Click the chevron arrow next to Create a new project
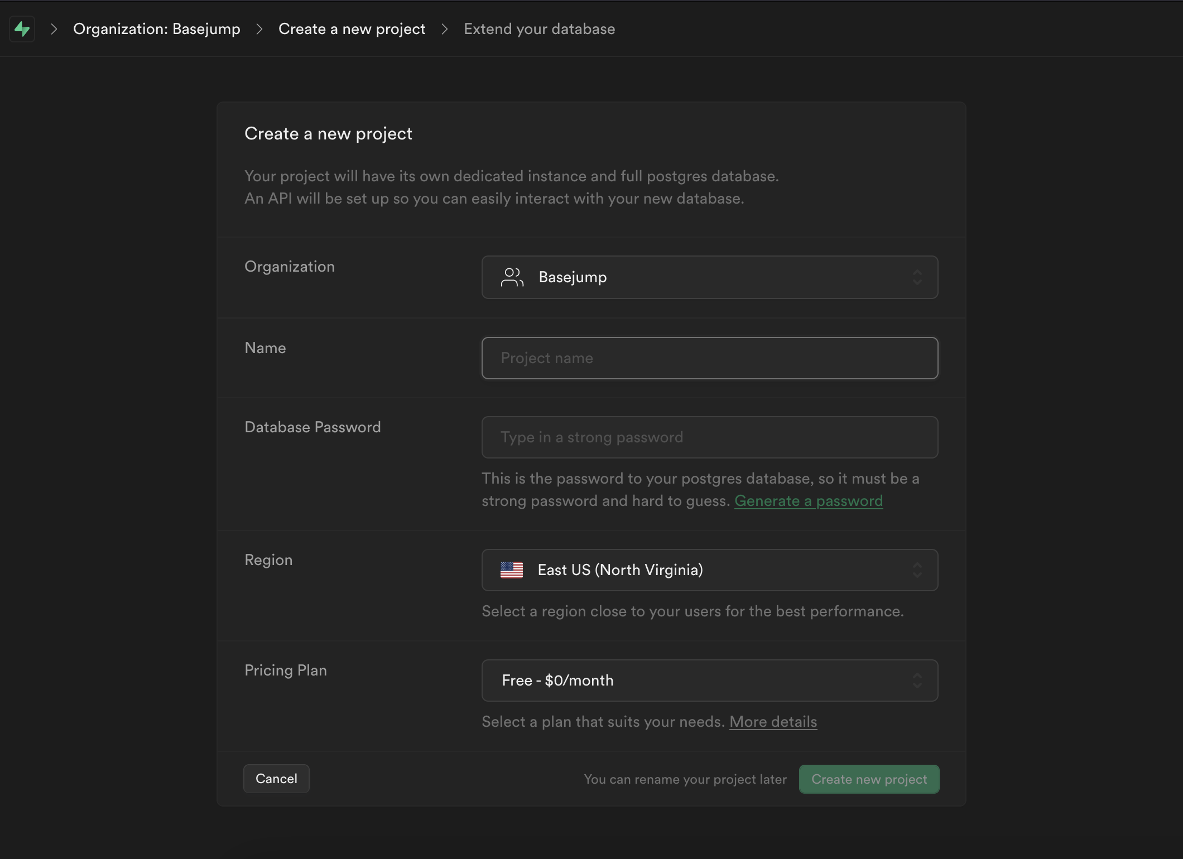 445,27
